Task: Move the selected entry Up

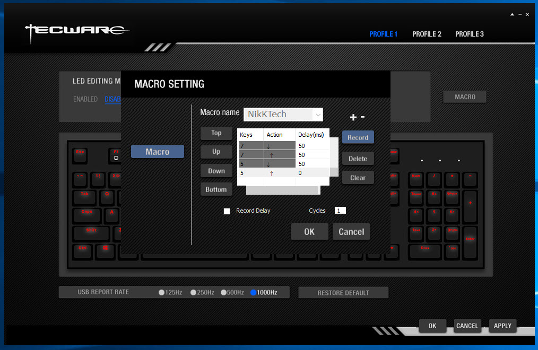Action: point(216,152)
